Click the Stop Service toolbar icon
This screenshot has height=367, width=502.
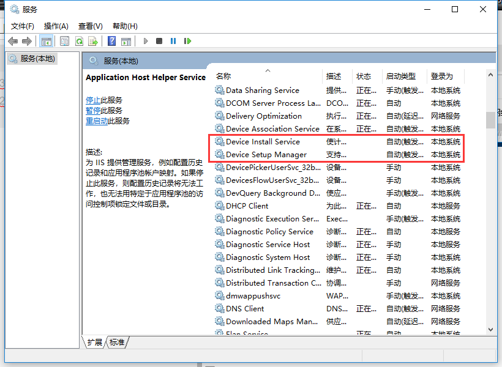pos(159,41)
